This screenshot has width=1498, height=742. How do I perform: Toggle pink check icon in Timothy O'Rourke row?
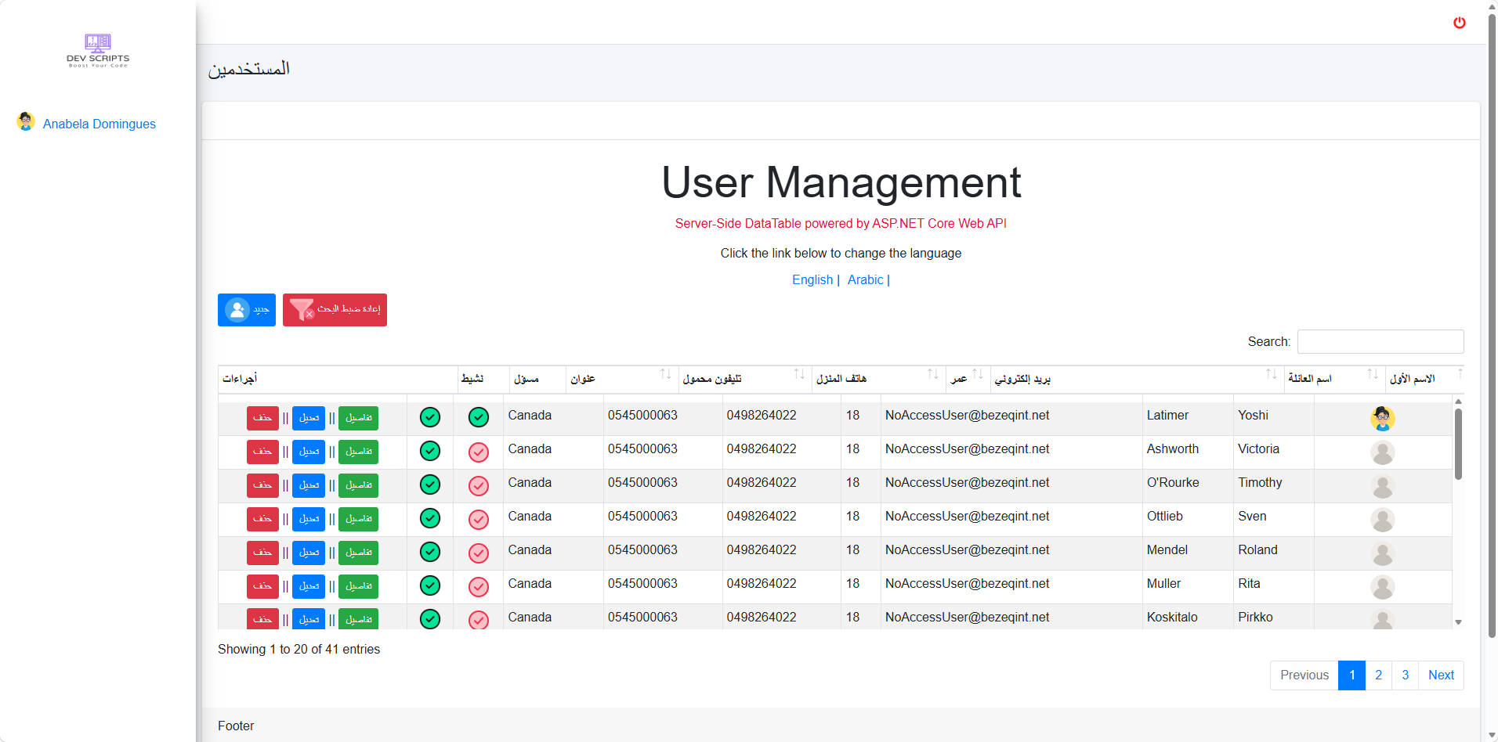coord(479,486)
